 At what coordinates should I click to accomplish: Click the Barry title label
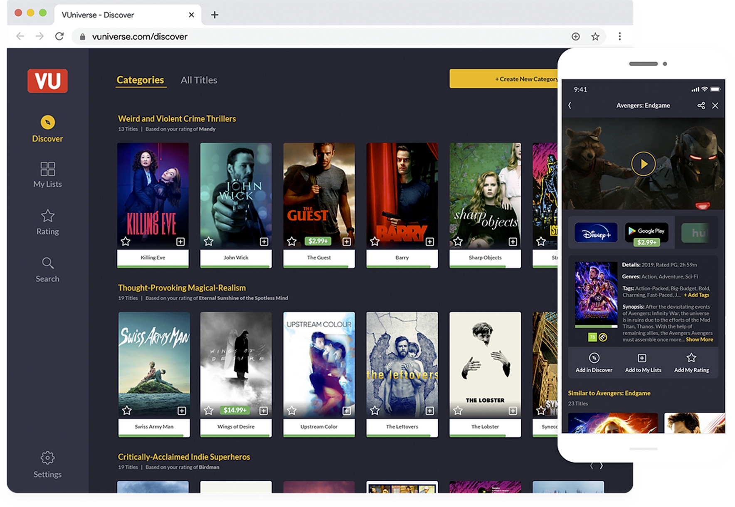pos(402,258)
